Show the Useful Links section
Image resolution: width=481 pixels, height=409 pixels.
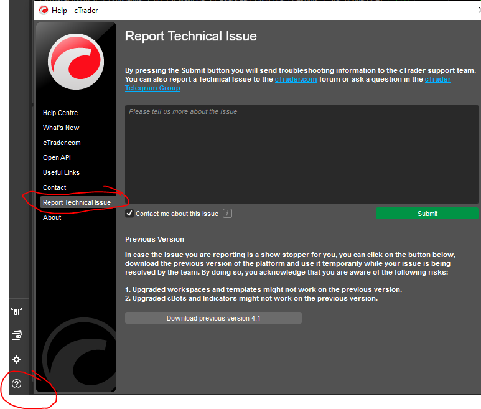click(61, 172)
